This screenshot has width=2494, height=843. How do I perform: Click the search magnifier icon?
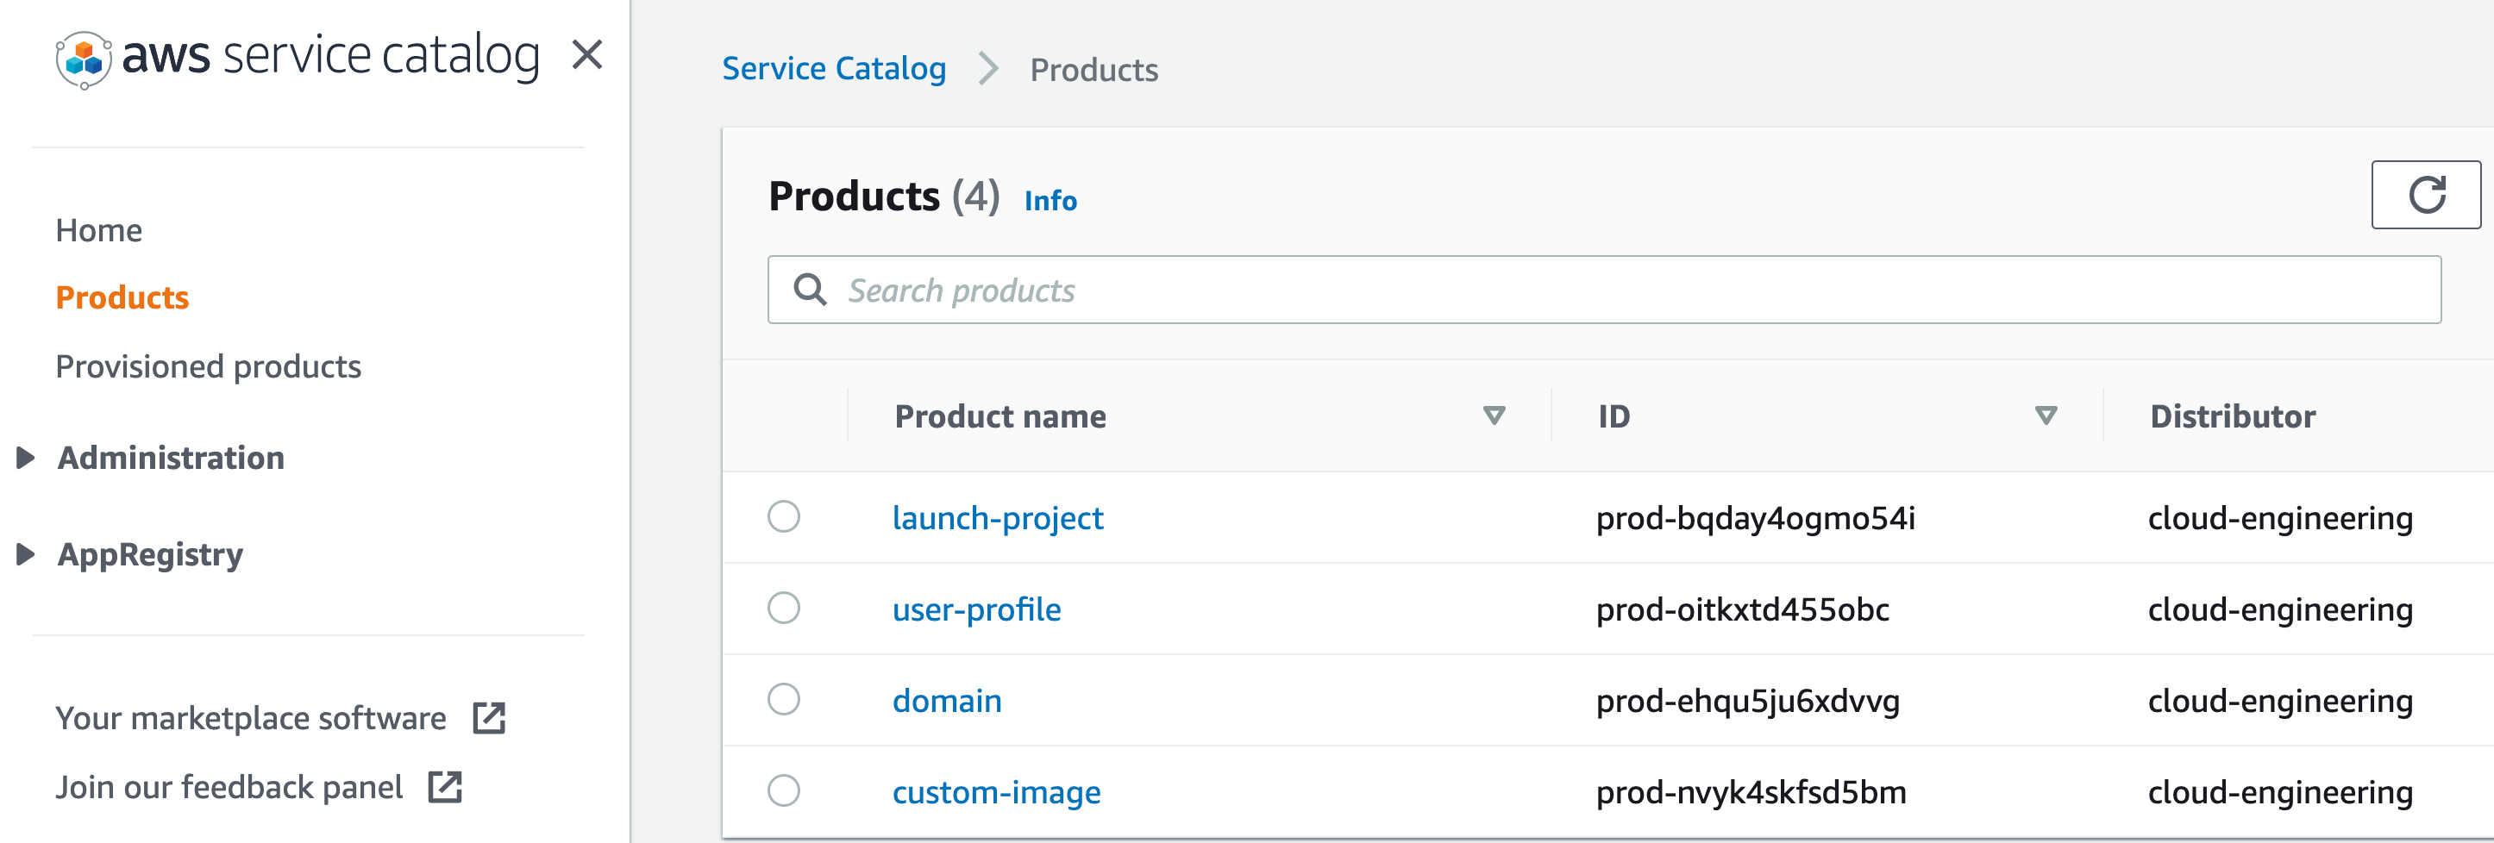810,290
